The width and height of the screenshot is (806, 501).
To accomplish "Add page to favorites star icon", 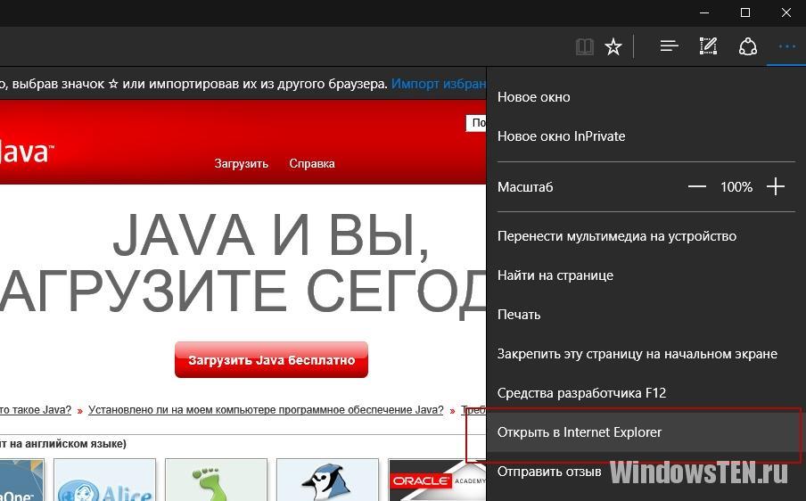I will pos(613,46).
